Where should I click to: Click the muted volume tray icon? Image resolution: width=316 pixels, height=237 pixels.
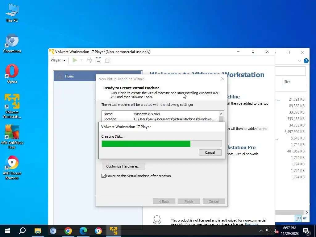276,231
